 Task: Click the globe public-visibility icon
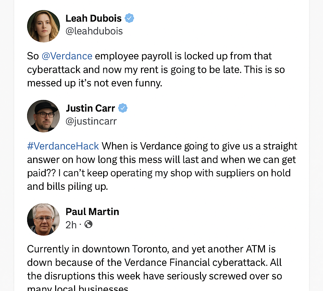tap(89, 224)
